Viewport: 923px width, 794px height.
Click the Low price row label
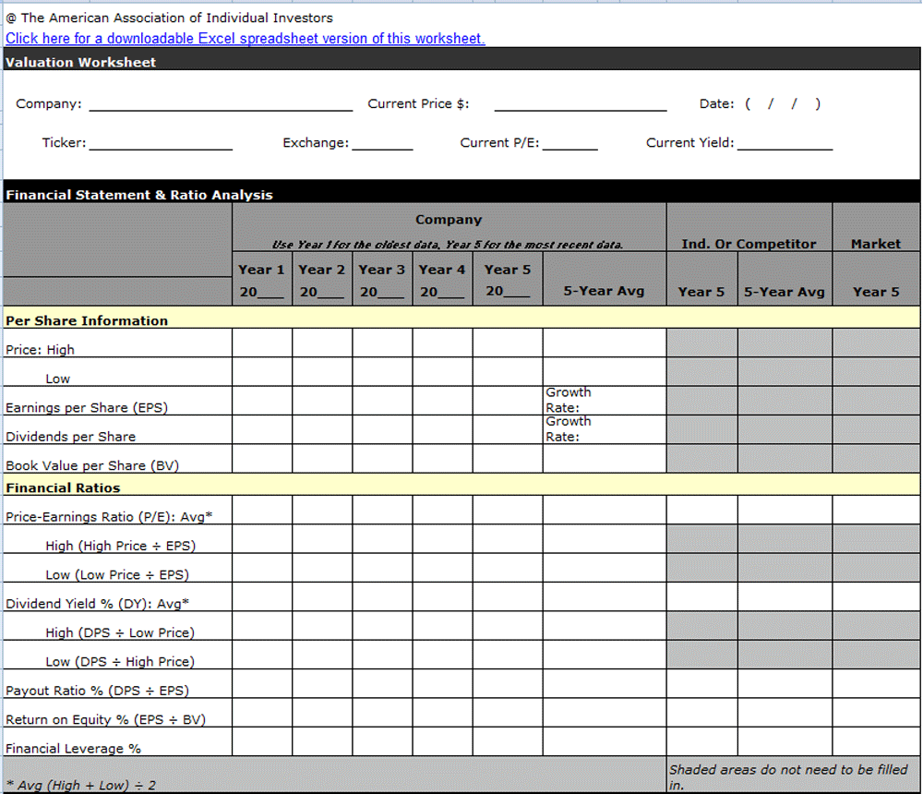57,379
